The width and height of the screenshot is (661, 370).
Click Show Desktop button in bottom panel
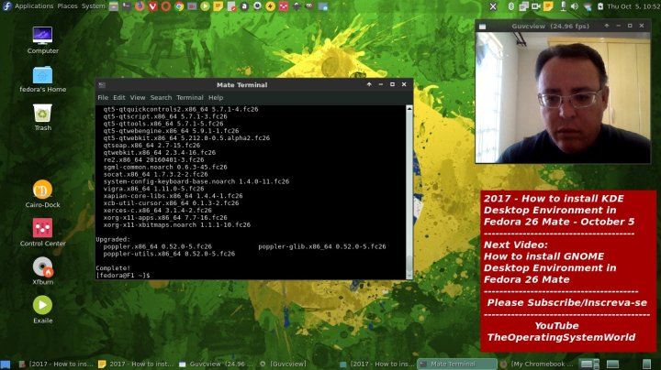coord(6,365)
